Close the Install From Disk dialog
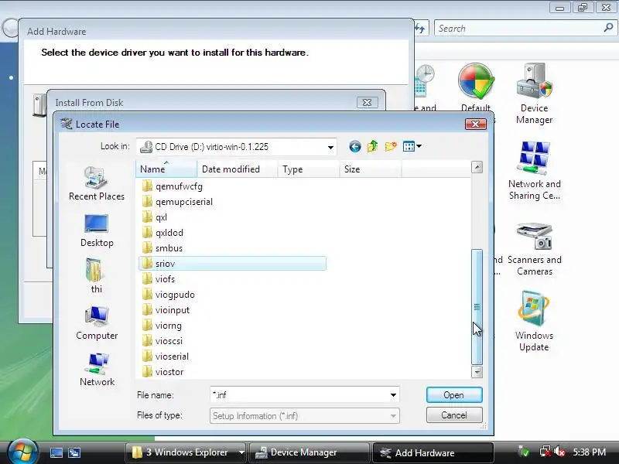The width and height of the screenshot is (619, 464). 367,103
